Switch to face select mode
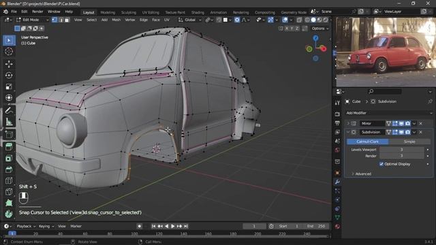This screenshot has height=245, width=436. pos(67,20)
